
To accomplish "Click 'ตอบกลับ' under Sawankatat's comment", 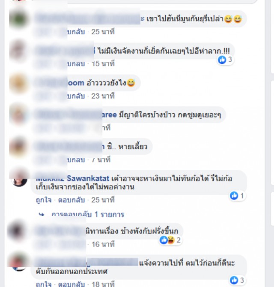I will [71, 200].
